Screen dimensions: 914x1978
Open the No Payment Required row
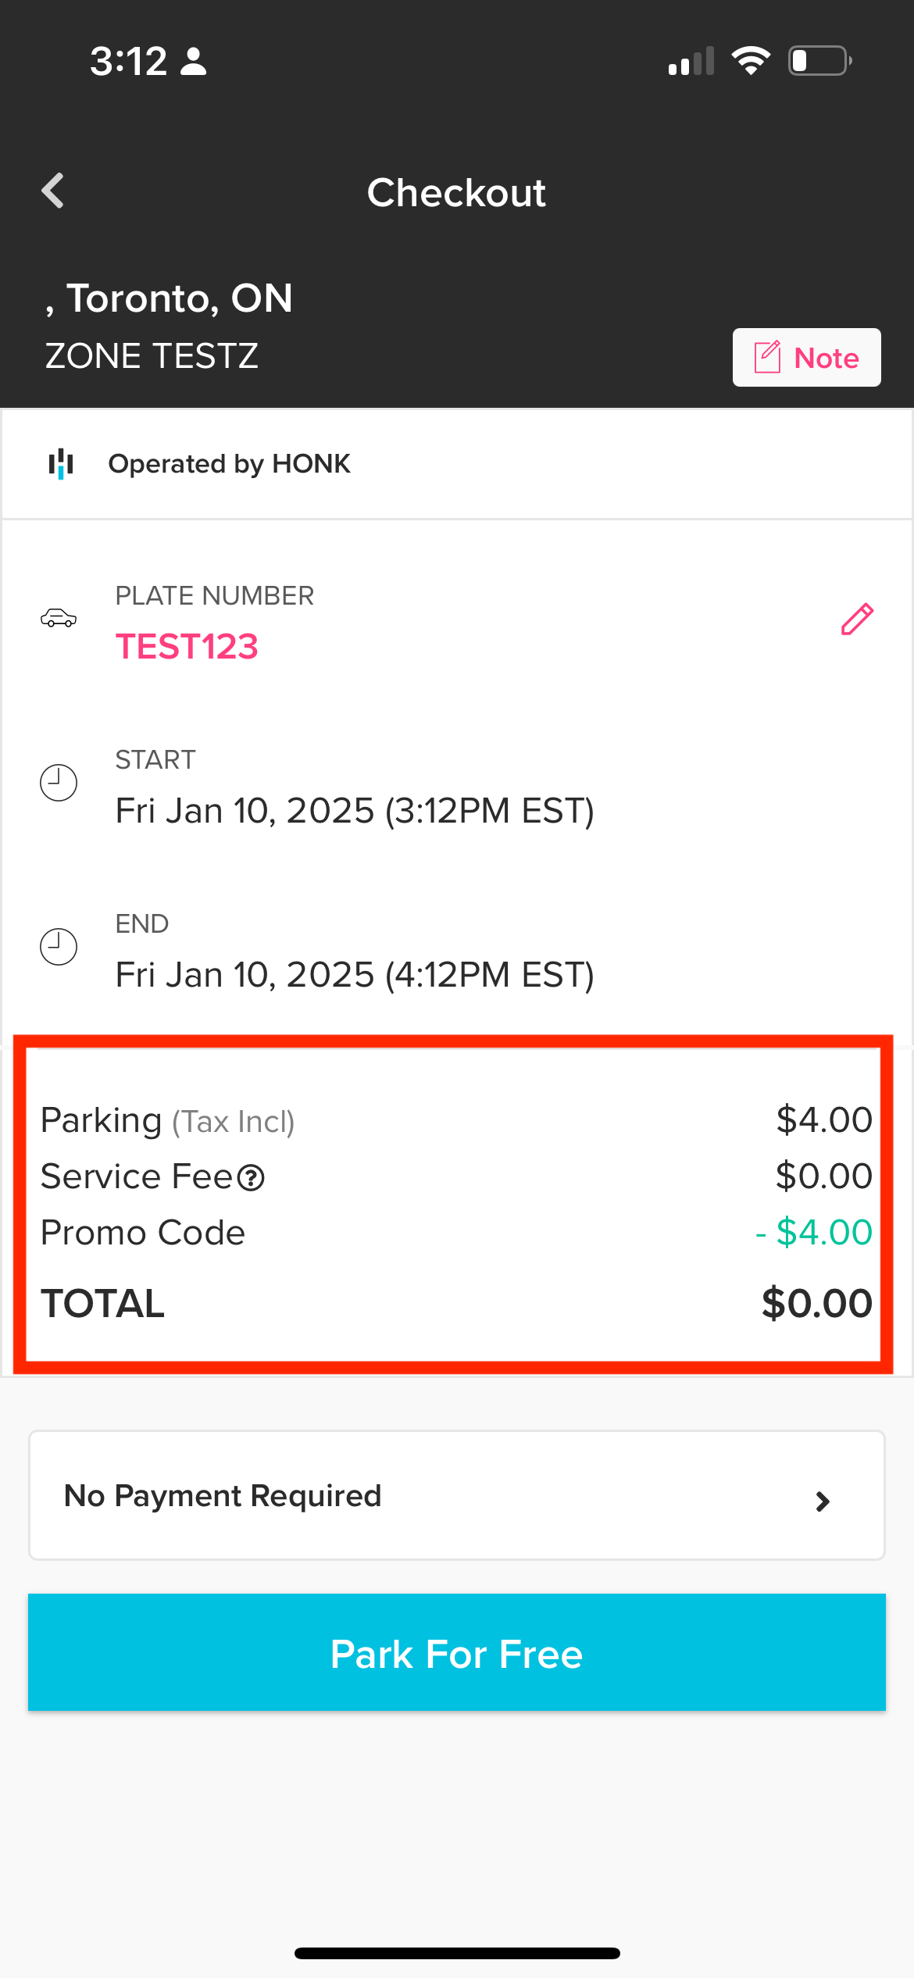tap(456, 1495)
